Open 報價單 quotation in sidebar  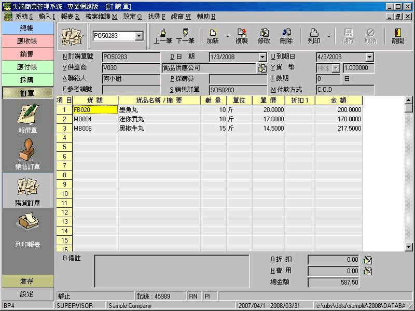point(28,119)
